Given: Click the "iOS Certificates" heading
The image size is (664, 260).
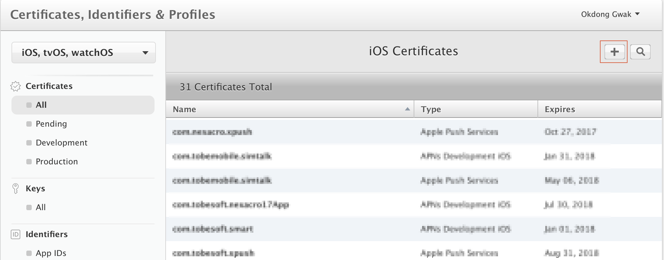Looking at the screenshot, I should (x=414, y=51).
